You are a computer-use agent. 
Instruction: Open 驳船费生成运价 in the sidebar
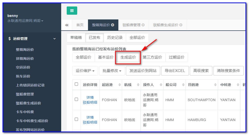tap(28, 103)
